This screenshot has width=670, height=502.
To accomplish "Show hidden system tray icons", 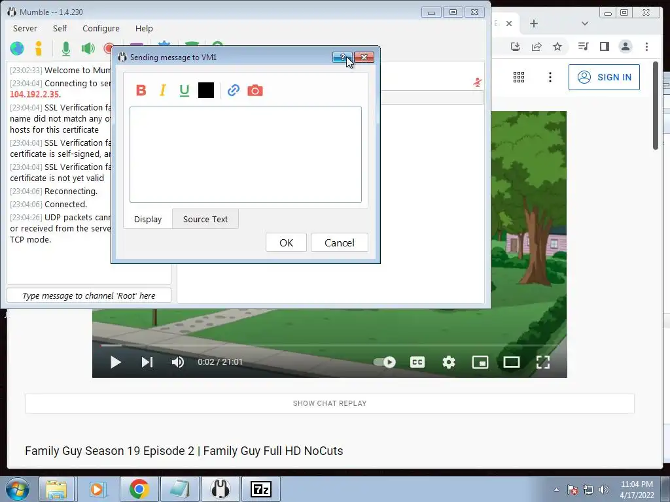I will pyautogui.click(x=556, y=490).
